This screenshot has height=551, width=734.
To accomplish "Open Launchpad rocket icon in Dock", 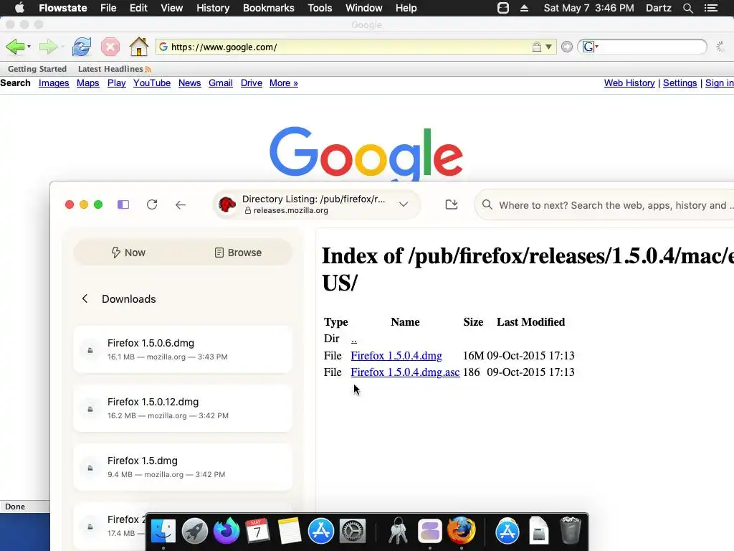I will [x=195, y=531].
